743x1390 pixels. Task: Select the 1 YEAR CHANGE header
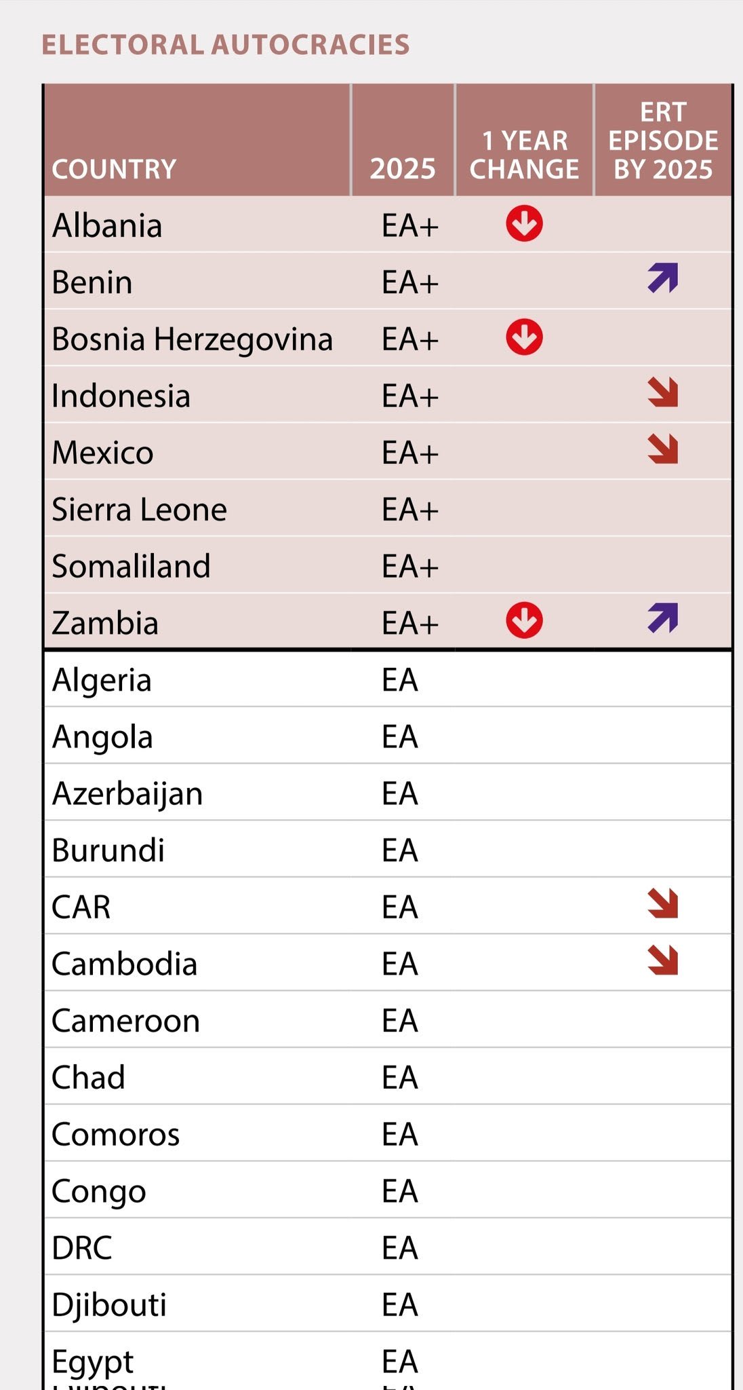pos(525,155)
